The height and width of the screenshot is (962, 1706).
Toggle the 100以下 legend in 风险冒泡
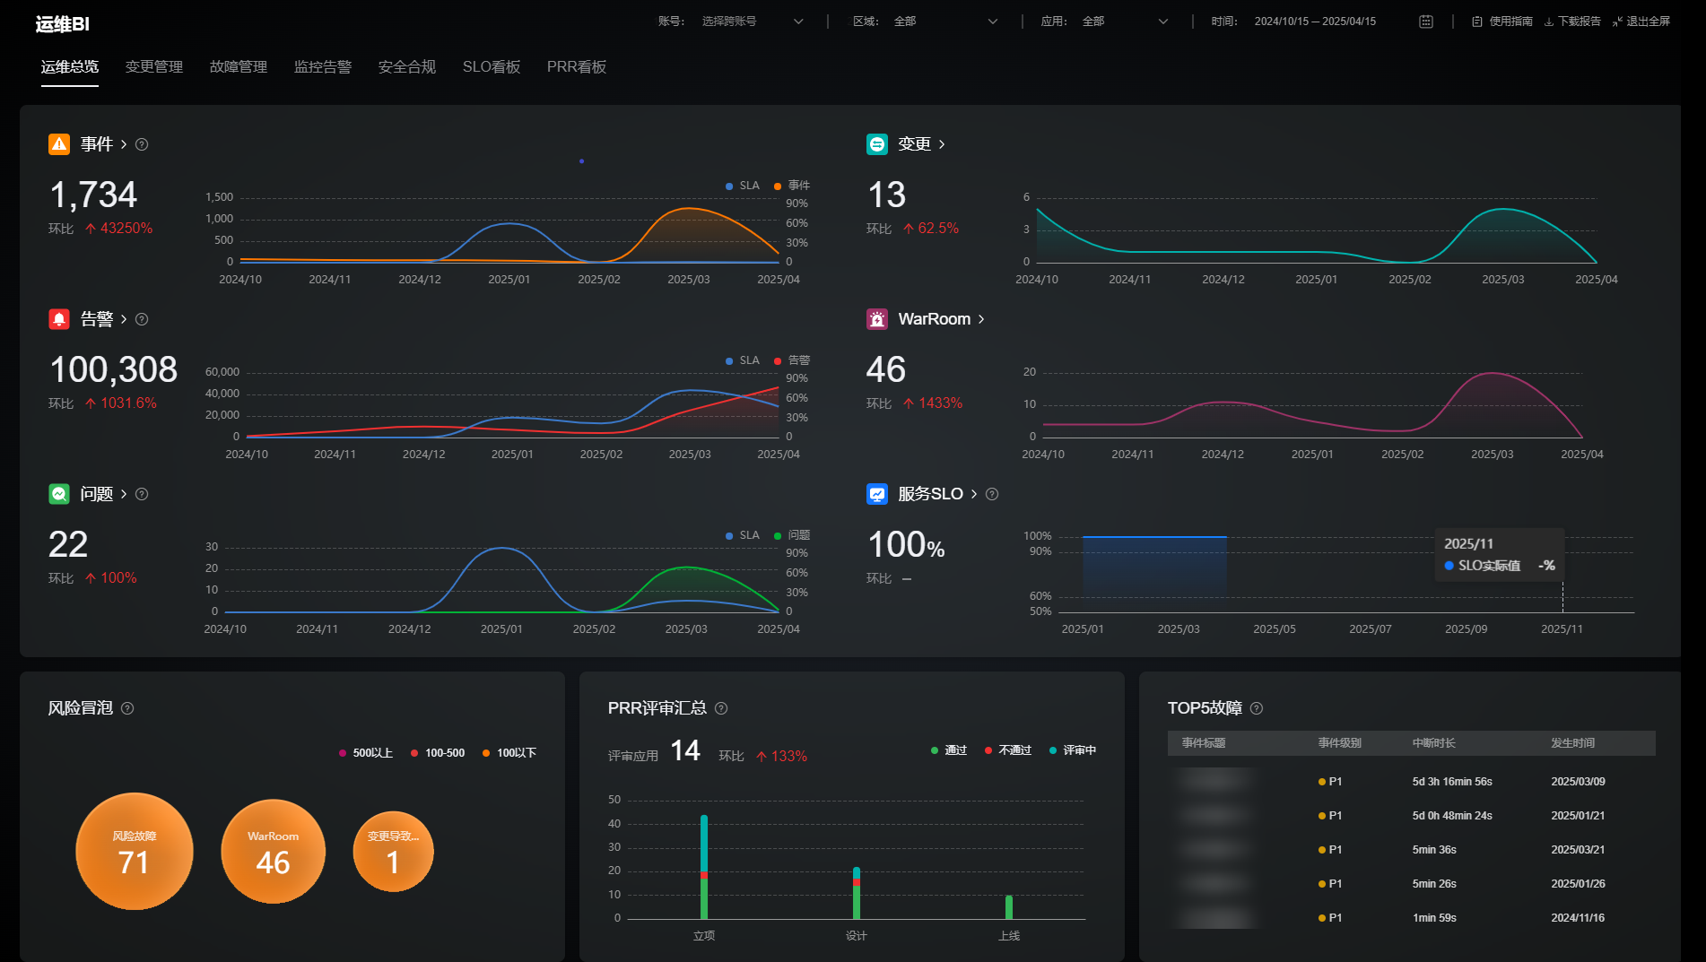[x=509, y=753]
